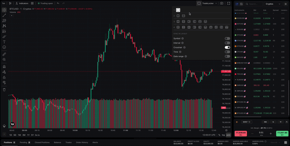Click the instrument search field
Image resolution: width=290 pixels, height=146 pixels.
[254, 4]
